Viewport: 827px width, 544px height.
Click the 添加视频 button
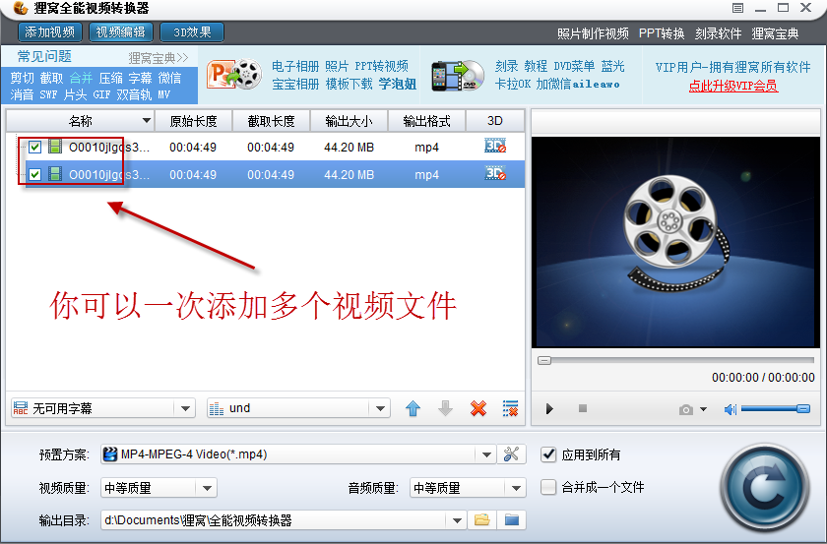(x=50, y=32)
